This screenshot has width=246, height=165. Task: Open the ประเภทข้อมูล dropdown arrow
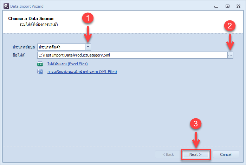point(88,47)
